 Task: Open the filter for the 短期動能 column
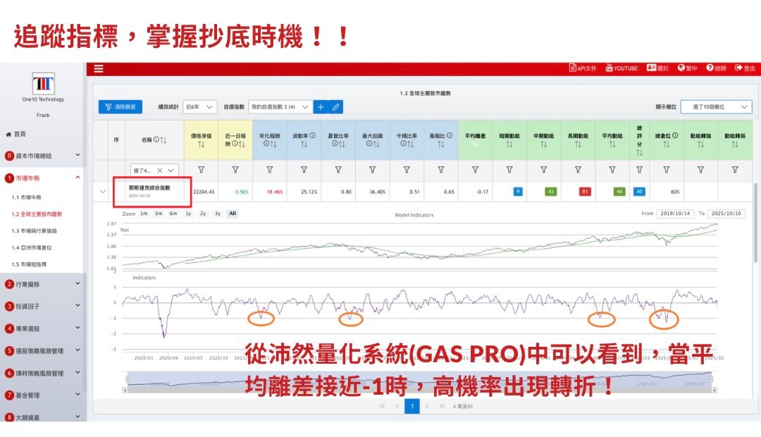click(x=509, y=170)
